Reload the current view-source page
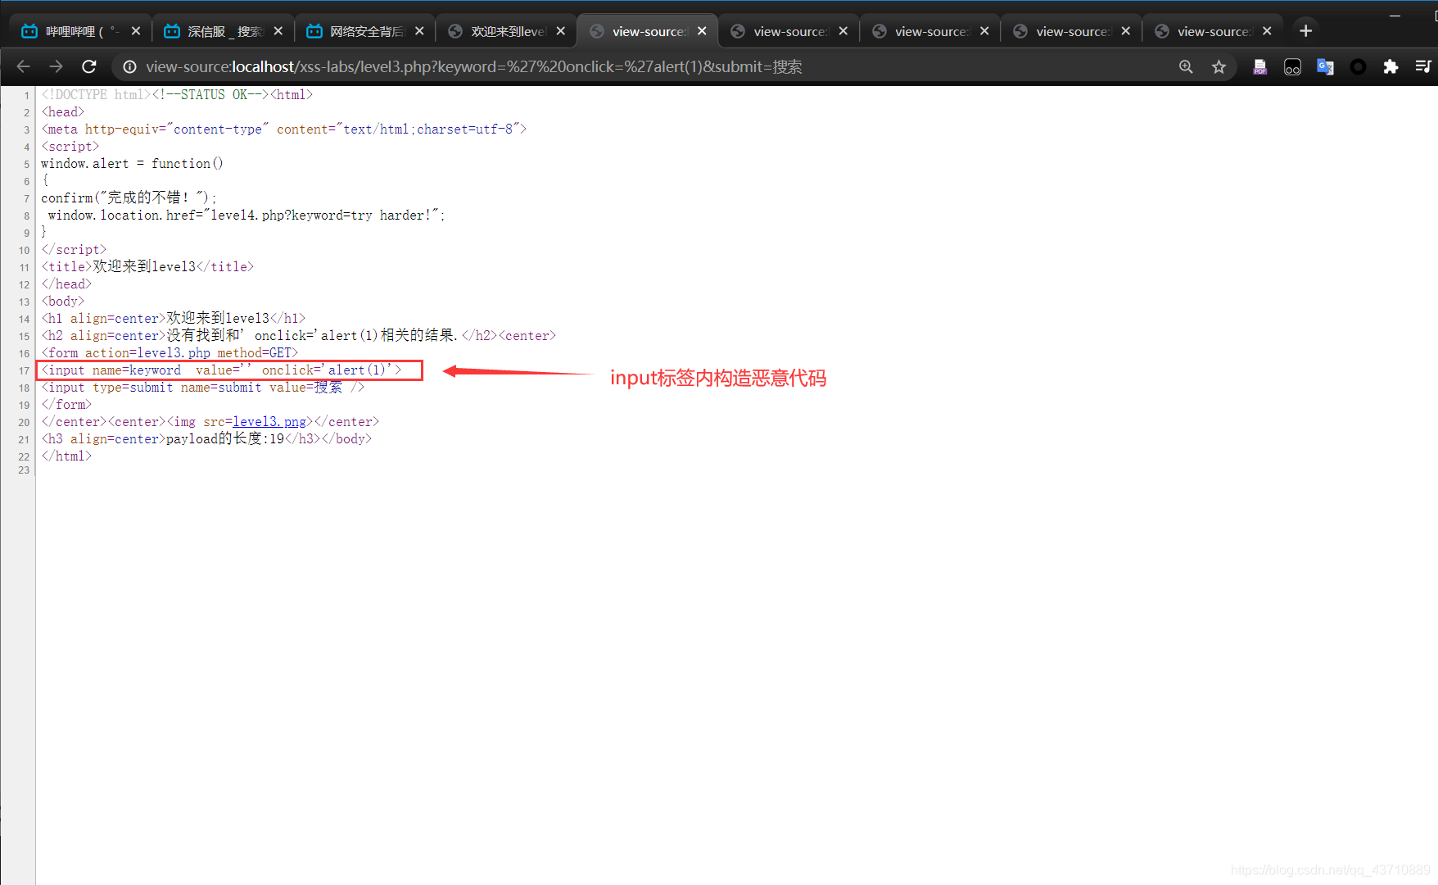1438x885 pixels. (89, 66)
